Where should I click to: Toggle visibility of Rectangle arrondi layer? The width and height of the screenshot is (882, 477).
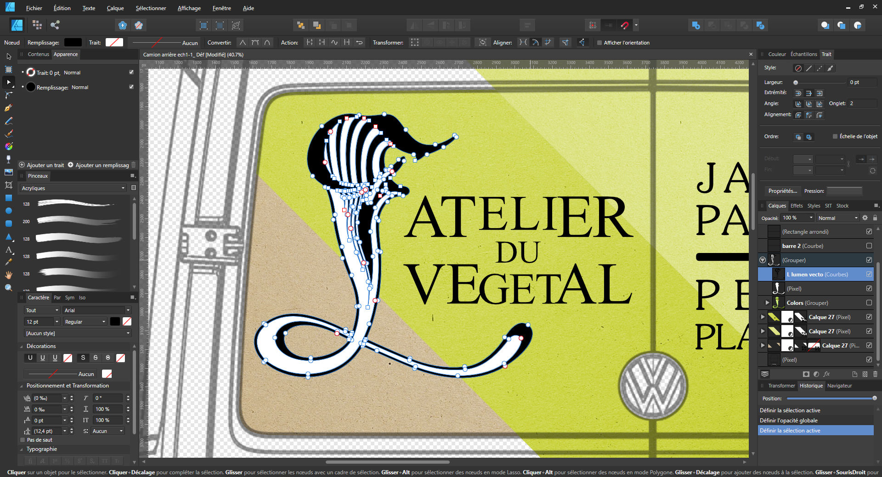(869, 232)
